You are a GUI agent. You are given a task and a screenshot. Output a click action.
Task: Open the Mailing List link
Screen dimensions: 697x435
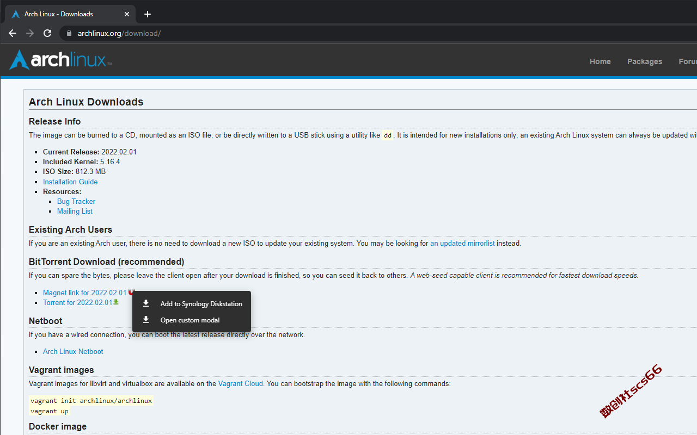tap(75, 211)
